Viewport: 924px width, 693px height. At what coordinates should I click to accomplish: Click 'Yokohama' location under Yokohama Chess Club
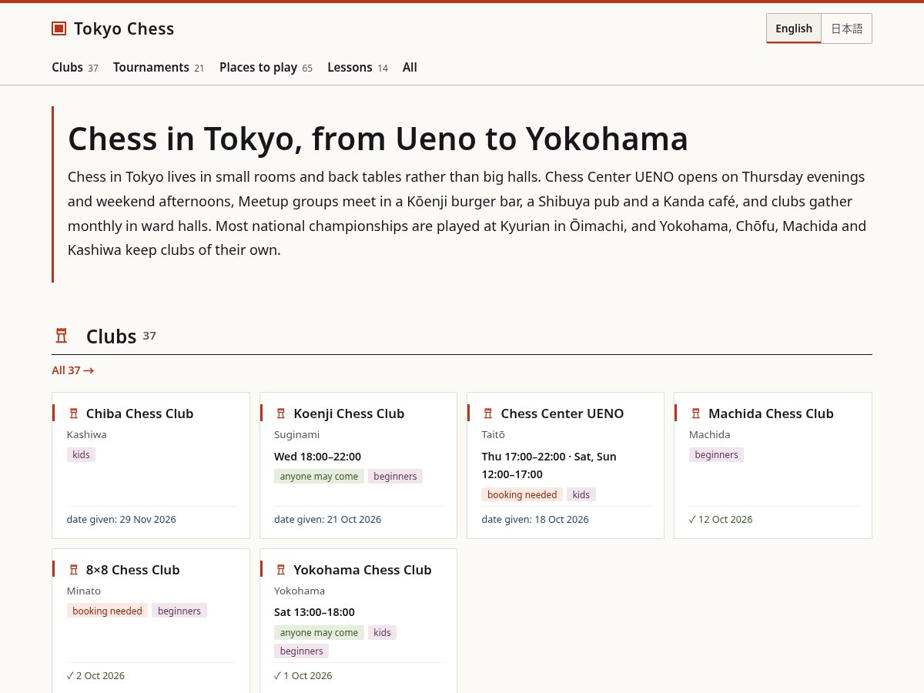coord(300,591)
